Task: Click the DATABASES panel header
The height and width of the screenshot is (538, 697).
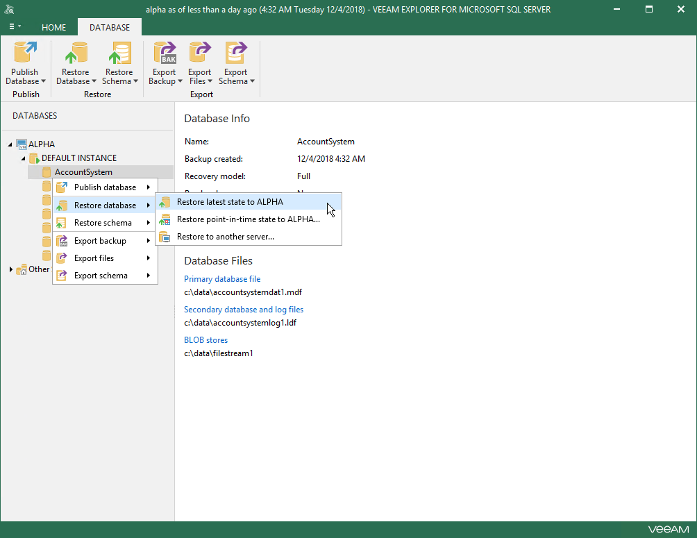Action: (35, 116)
